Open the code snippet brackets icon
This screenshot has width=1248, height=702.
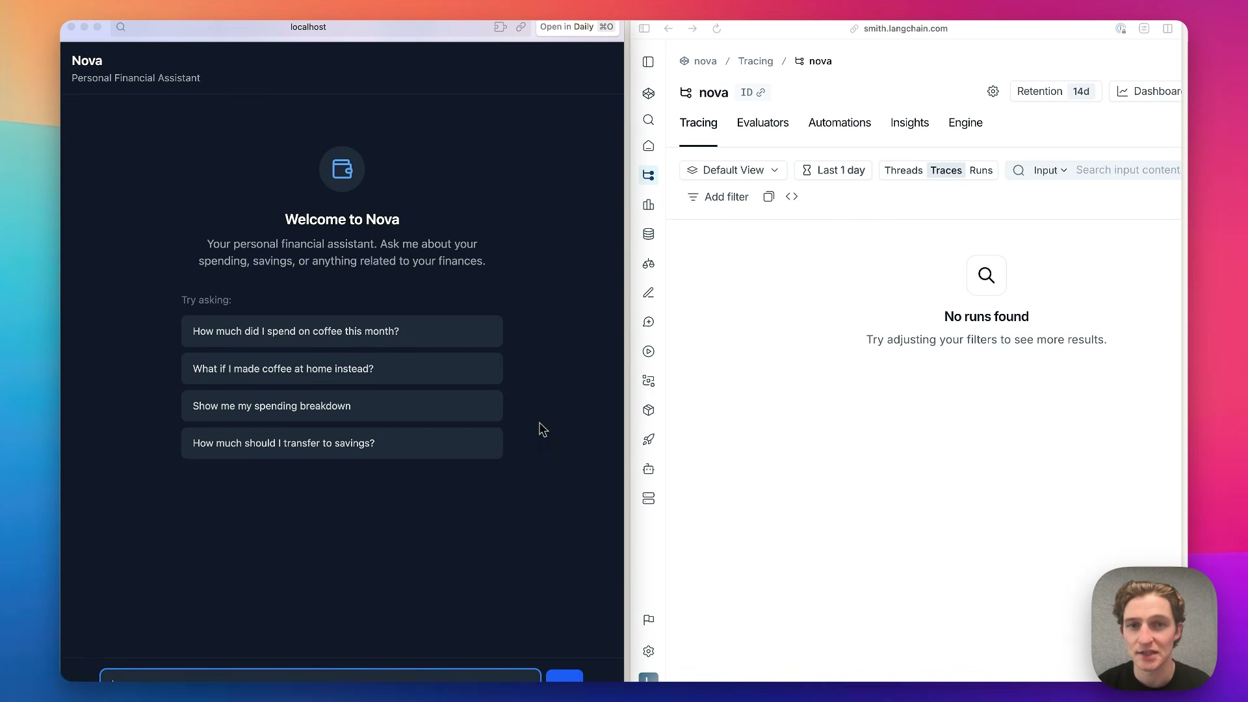click(x=791, y=196)
